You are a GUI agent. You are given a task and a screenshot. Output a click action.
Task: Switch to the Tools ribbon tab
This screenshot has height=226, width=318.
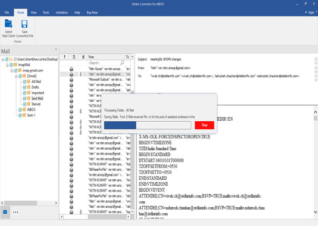click(46, 12)
